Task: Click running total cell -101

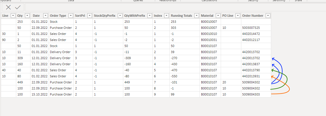Action: coord(185,82)
